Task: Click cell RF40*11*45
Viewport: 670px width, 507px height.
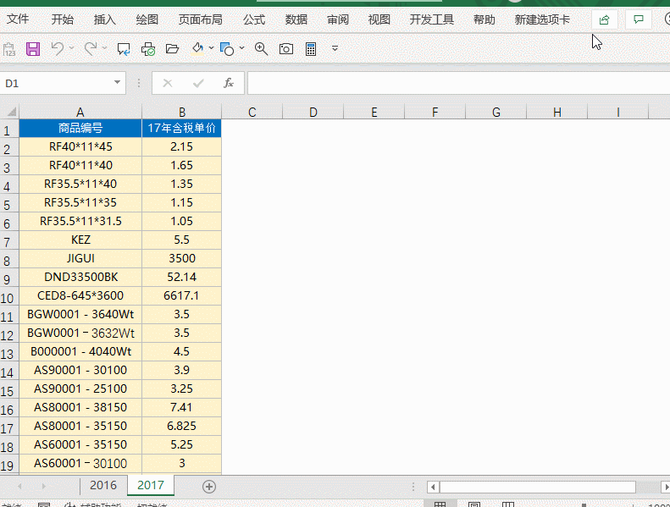Action: [x=80, y=147]
